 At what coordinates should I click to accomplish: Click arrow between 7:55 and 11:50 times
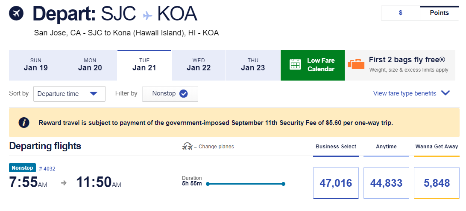pyautogui.click(x=64, y=183)
